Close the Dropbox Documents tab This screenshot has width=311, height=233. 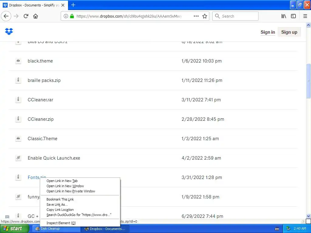pos(63,5)
